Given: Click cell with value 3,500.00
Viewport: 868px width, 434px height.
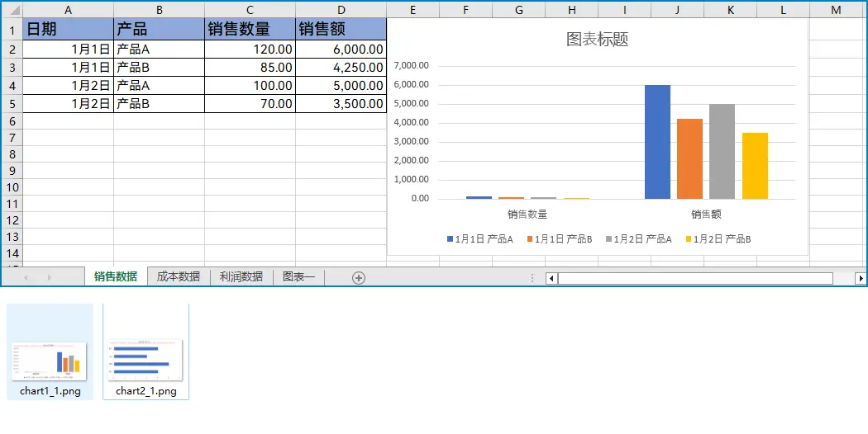Looking at the screenshot, I should pyautogui.click(x=341, y=104).
